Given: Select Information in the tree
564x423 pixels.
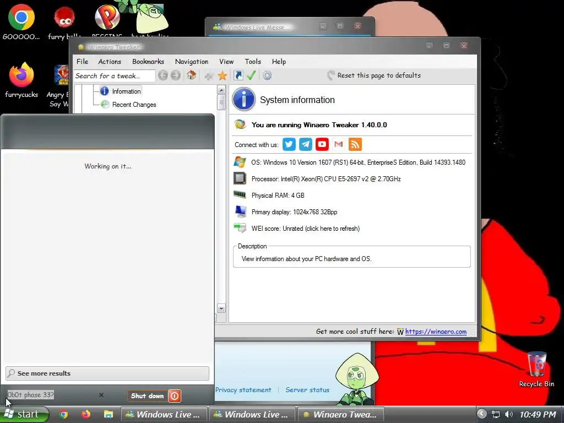Looking at the screenshot, I should [126, 91].
